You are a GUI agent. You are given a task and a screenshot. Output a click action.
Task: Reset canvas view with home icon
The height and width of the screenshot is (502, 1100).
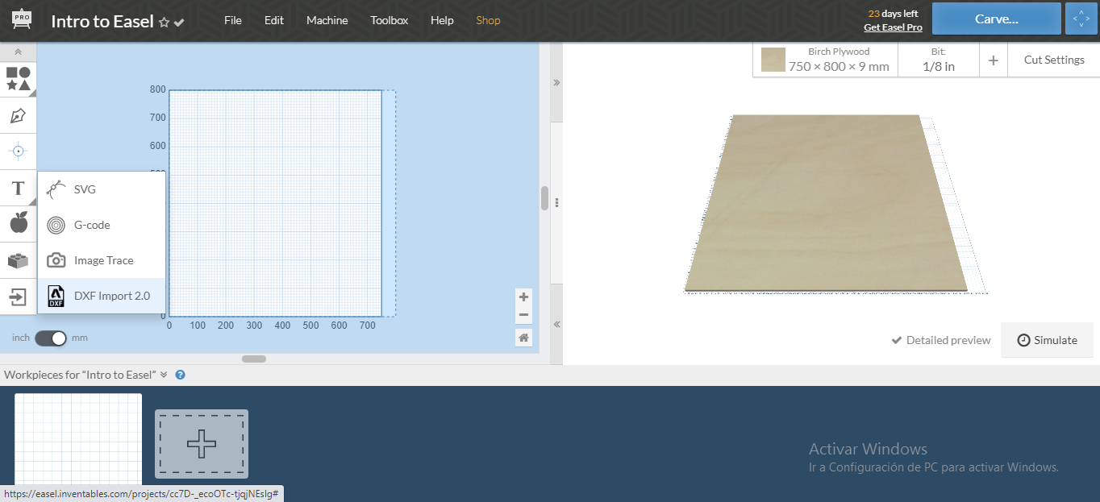tap(524, 338)
